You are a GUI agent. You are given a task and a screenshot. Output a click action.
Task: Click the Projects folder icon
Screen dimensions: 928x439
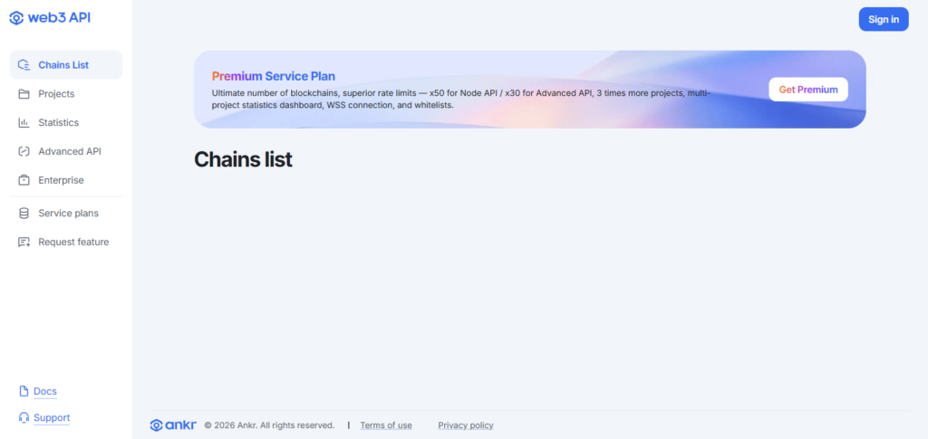click(x=24, y=94)
